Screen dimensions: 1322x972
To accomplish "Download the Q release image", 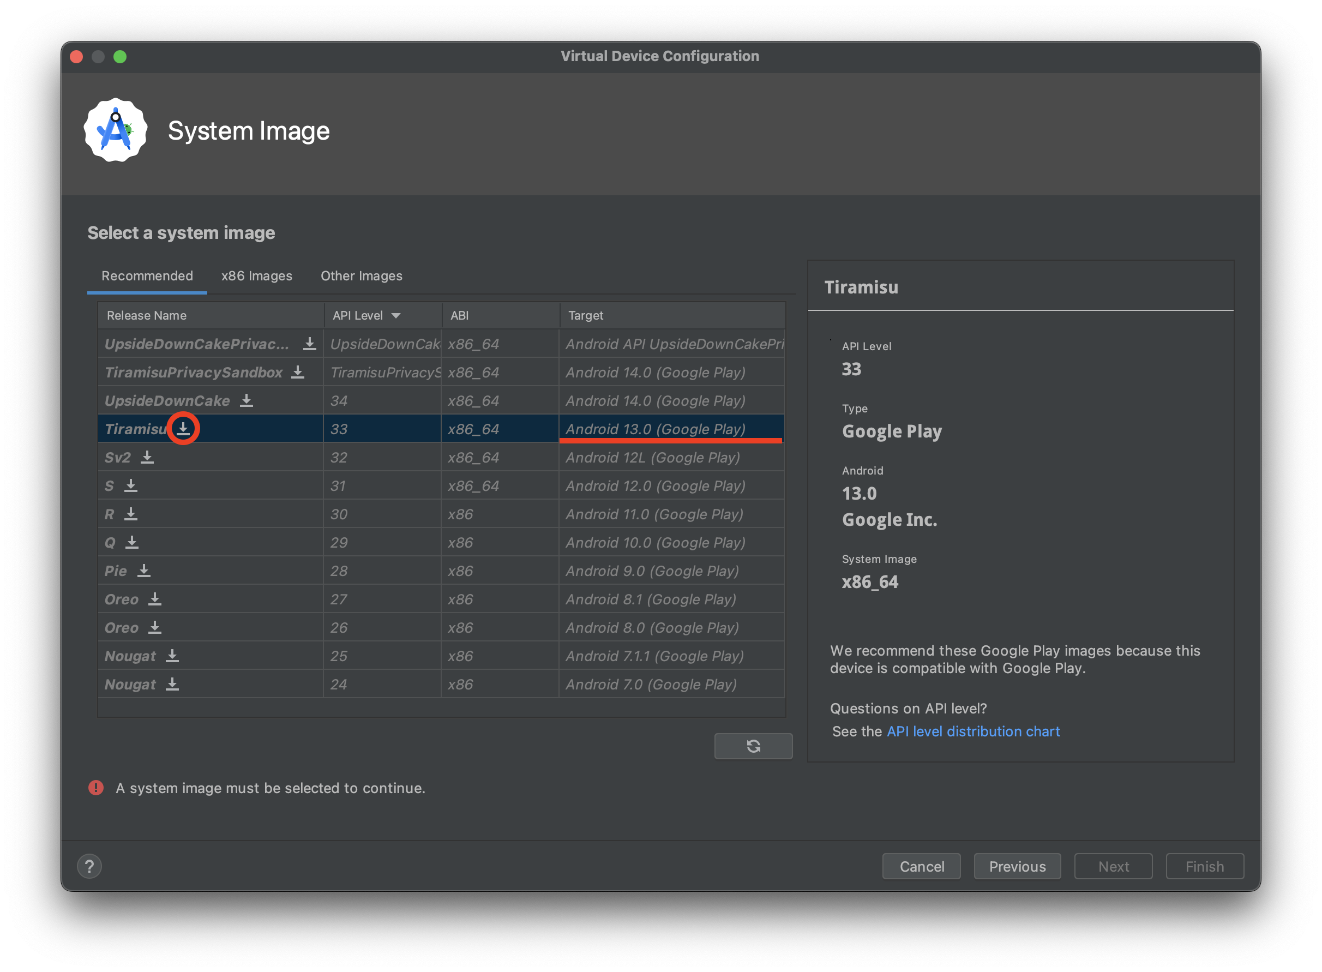I will (132, 542).
